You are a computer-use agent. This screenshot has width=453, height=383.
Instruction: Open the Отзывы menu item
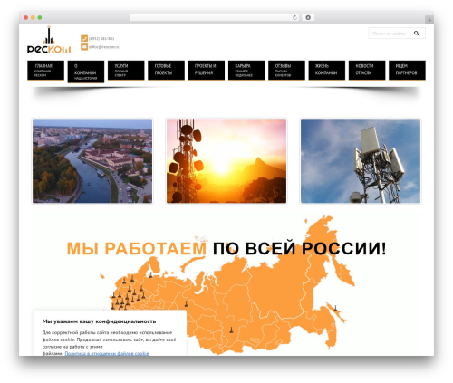pyautogui.click(x=286, y=71)
